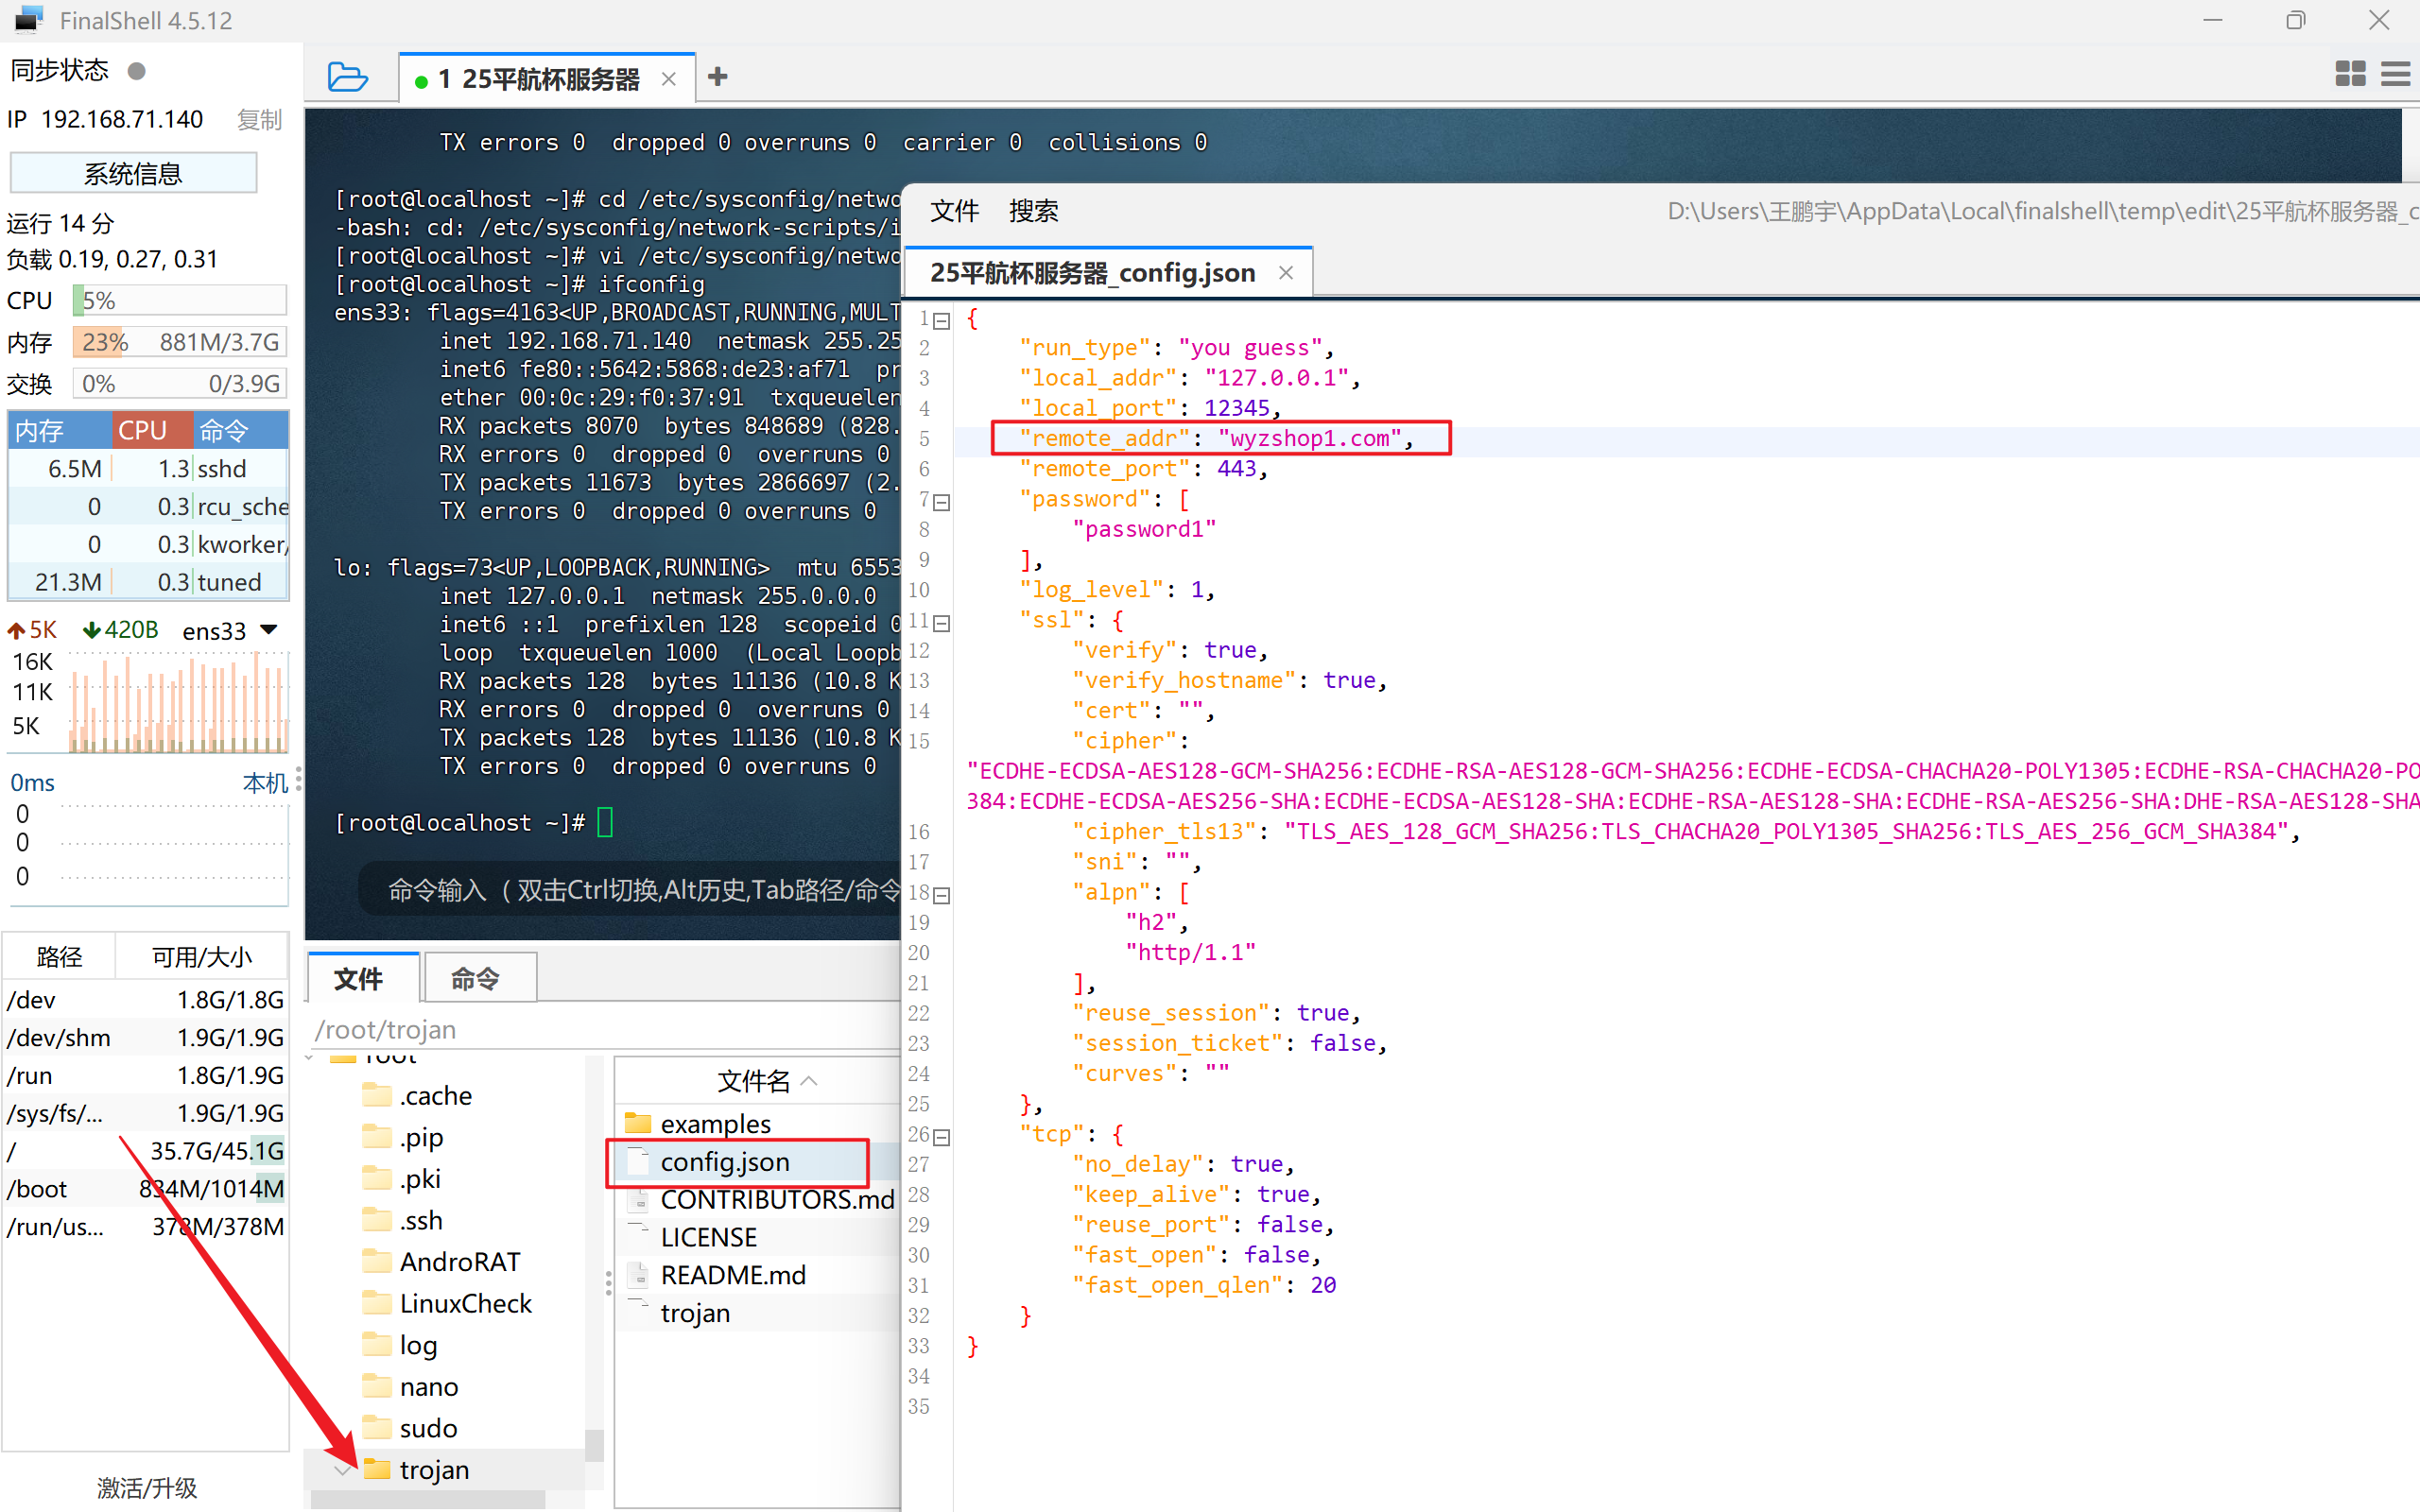Collapse the tcp block fold marker
Viewport: 2420px width, 1512px height.
942,1137
